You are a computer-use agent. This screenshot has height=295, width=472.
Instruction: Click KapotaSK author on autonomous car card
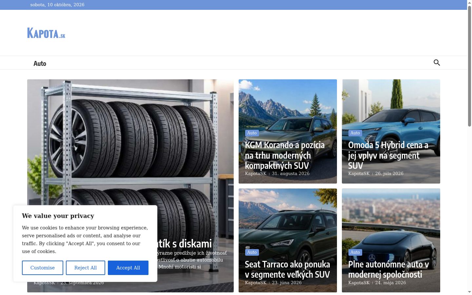click(x=359, y=283)
